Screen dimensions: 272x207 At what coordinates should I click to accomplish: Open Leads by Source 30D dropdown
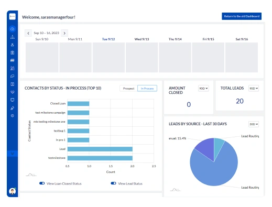pos(254,124)
